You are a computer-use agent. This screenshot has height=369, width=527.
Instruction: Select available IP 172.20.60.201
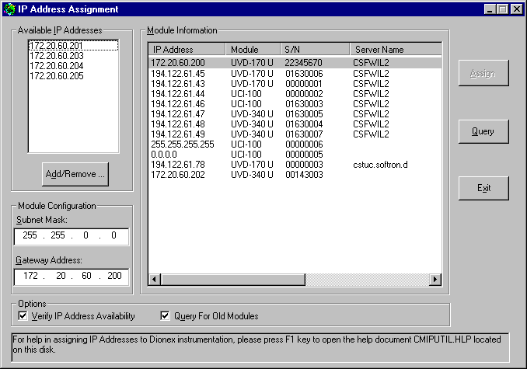tap(73, 45)
